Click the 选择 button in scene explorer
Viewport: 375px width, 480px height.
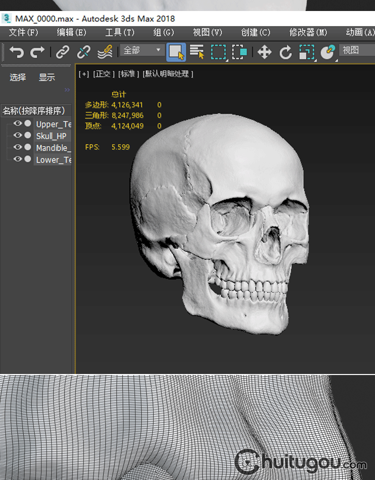click(18, 77)
